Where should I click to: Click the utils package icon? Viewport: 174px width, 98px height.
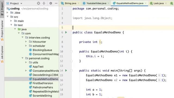click(30, 62)
